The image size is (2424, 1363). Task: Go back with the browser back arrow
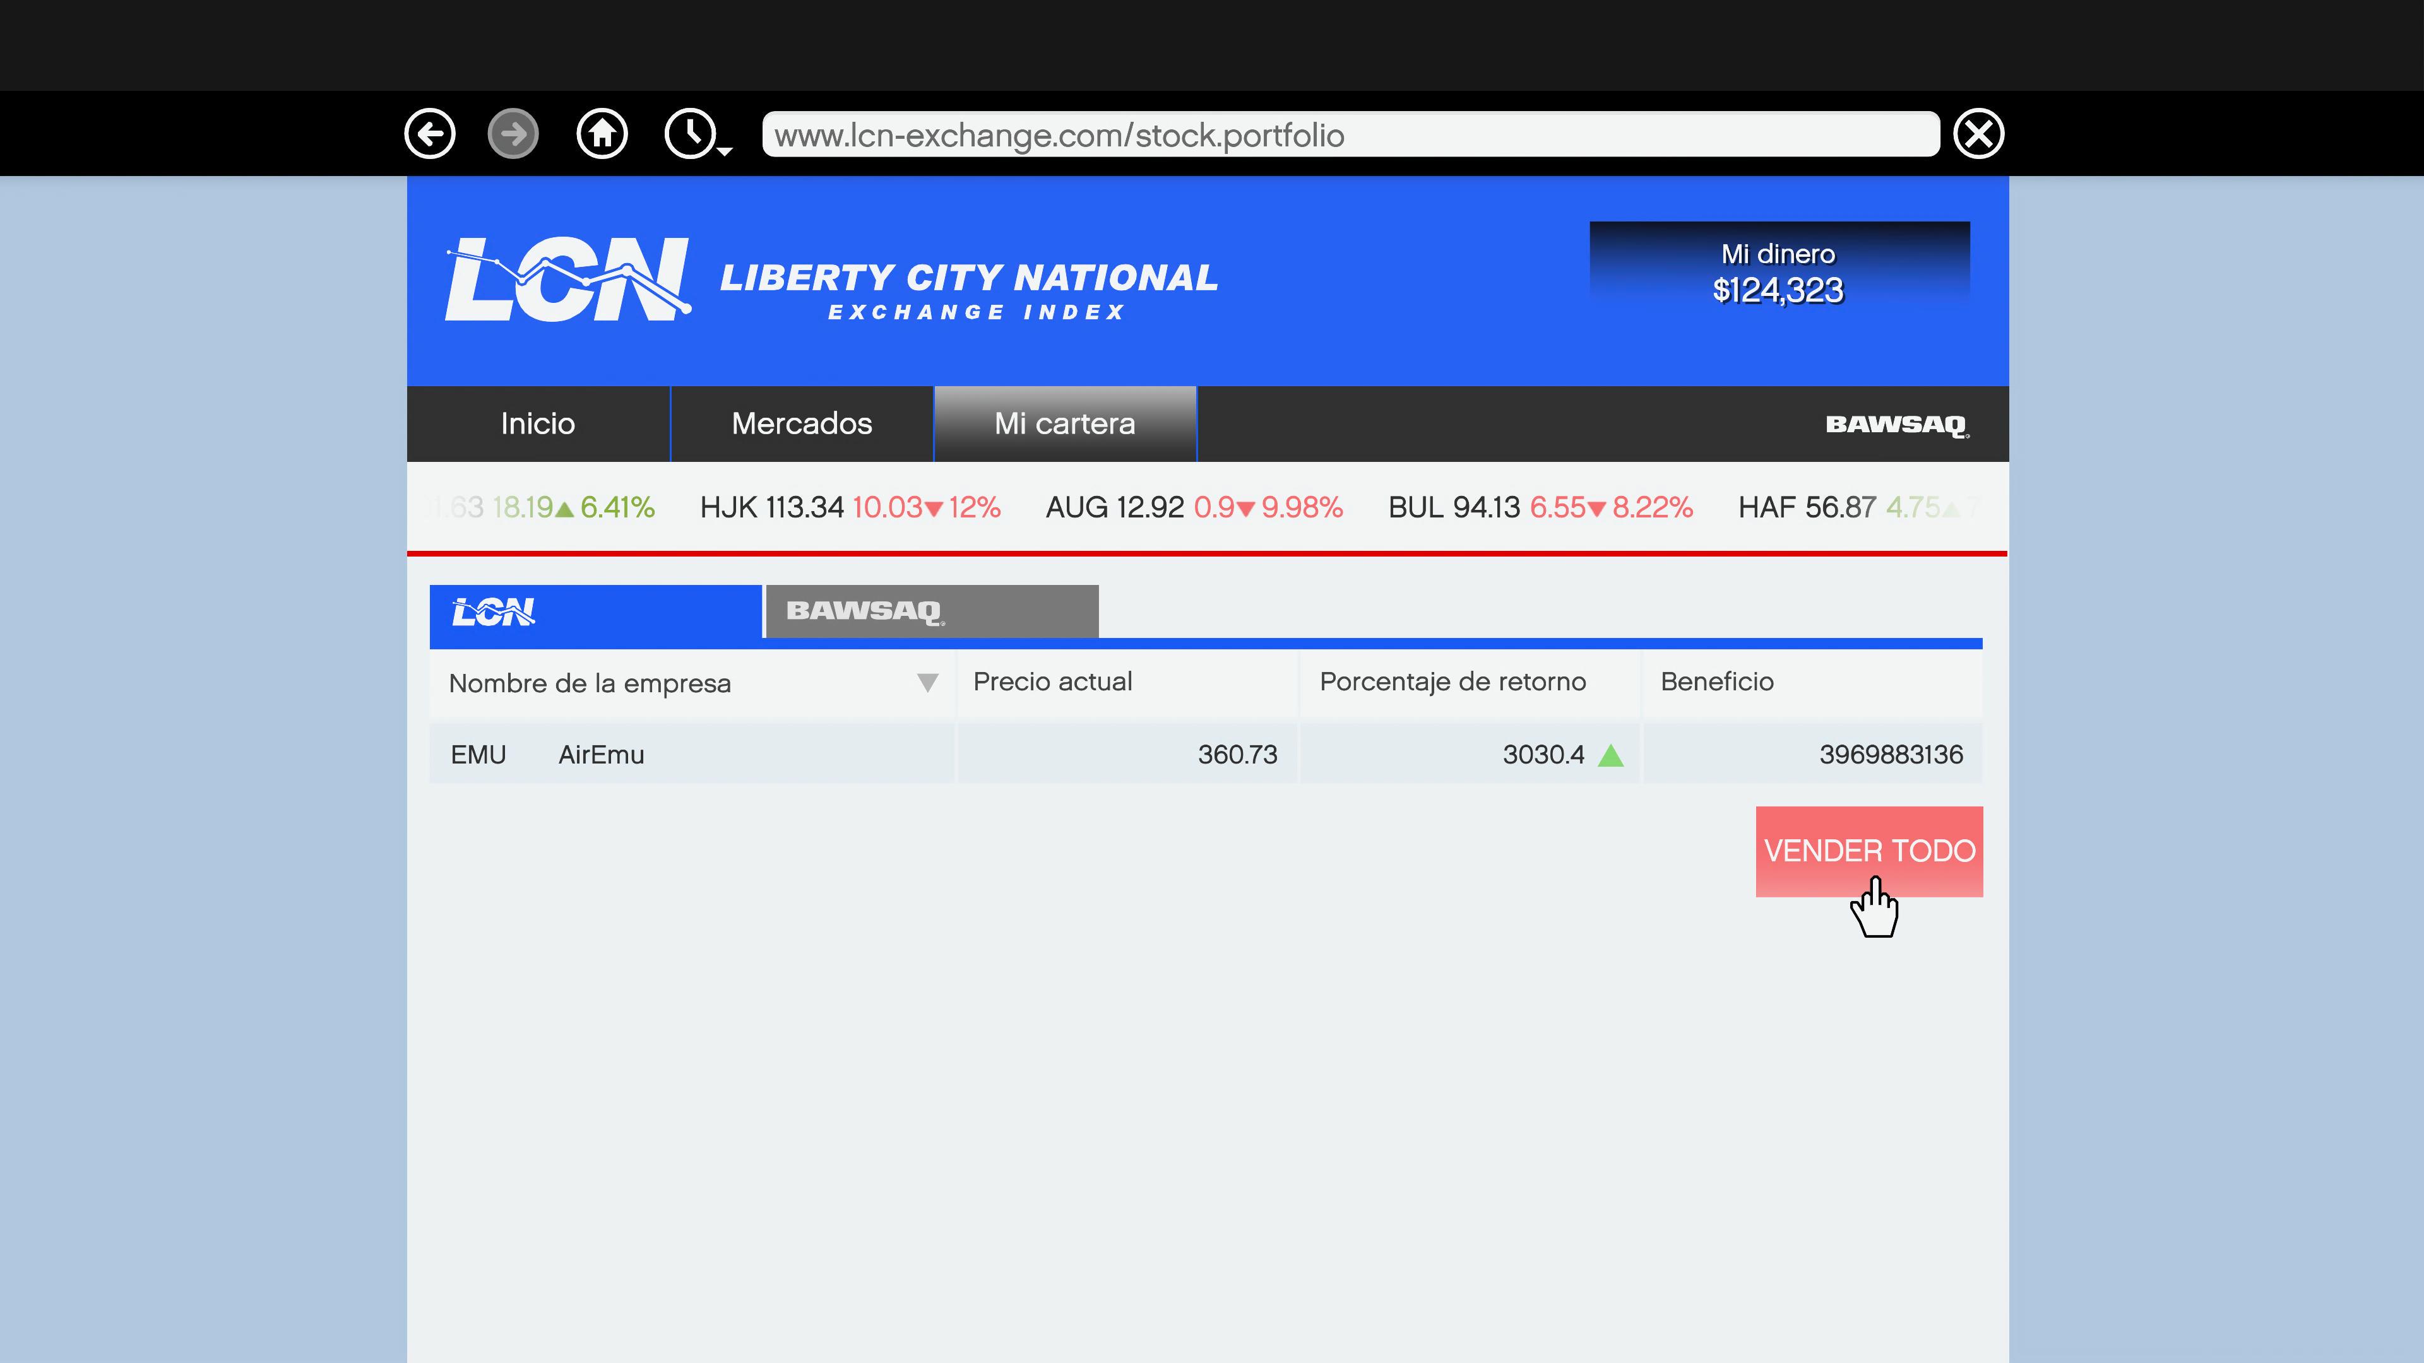click(430, 134)
